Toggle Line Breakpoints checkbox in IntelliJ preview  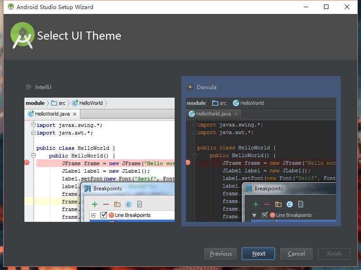tap(104, 215)
